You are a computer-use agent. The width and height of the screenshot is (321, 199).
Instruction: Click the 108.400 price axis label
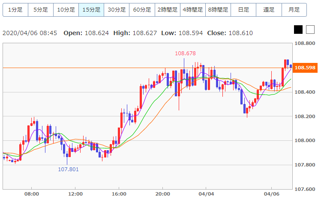[305, 92]
